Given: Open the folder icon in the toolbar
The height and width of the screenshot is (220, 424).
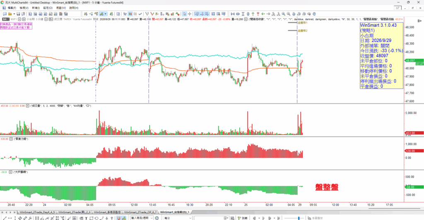Looking at the screenshot, I should [x=10, y=14].
